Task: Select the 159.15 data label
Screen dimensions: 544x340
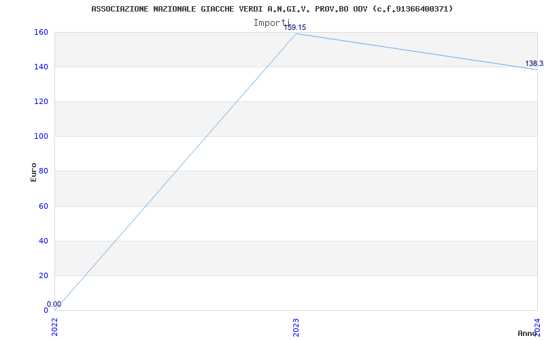Action: coord(295,28)
